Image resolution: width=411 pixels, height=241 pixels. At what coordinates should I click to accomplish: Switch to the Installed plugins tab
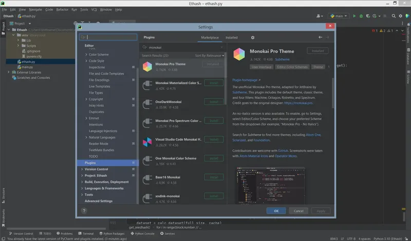232,37
